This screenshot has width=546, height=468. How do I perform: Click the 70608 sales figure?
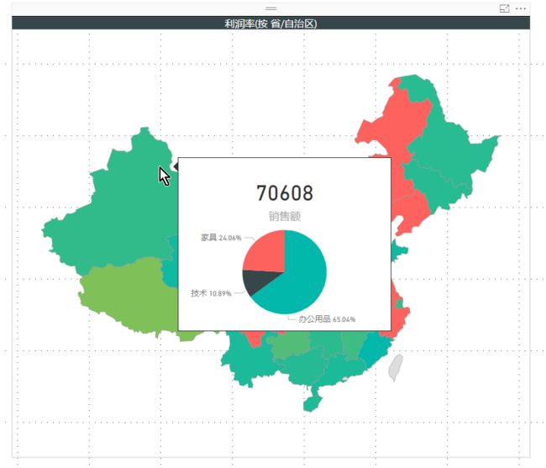click(285, 193)
